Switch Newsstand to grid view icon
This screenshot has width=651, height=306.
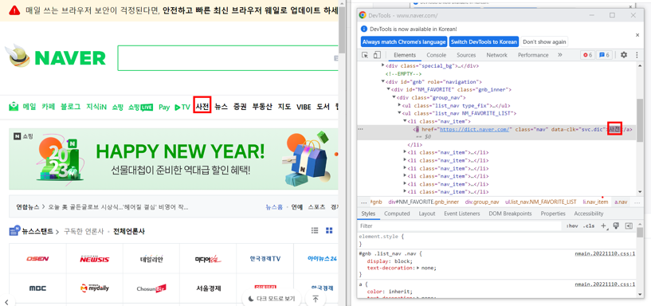coord(329,230)
